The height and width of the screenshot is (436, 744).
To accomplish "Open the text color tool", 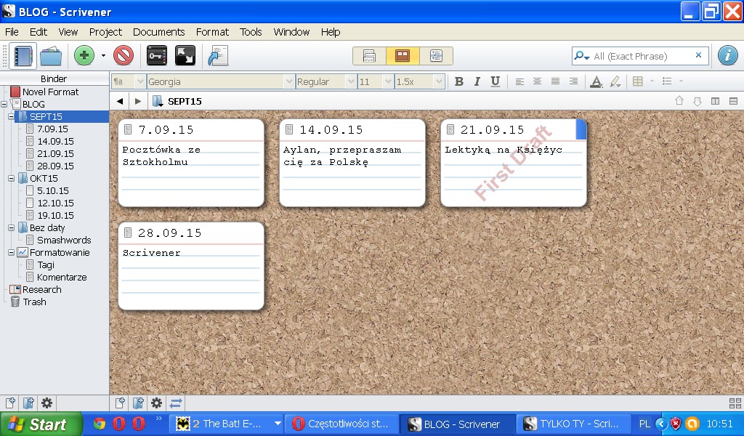I will click(597, 81).
